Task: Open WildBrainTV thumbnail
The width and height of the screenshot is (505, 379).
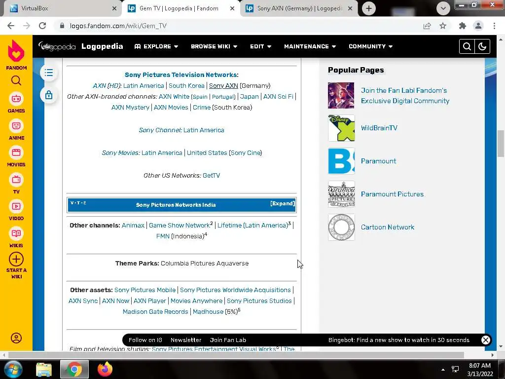Action: (x=341, y=128)
